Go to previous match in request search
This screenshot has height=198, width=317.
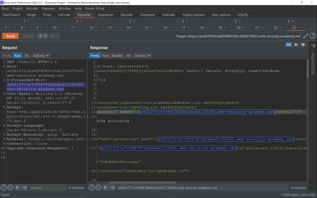click(x=18, y=187)
